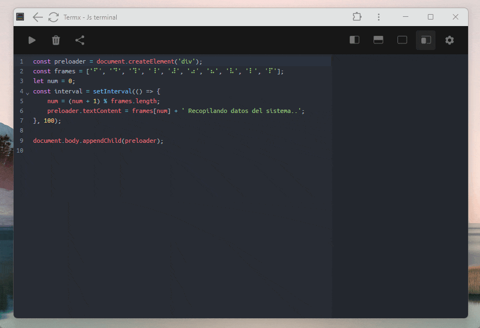The height and width of the screenshot is (328, 480).
Task: Click 'appendChild' on line 9
Action: click(102, 141)
